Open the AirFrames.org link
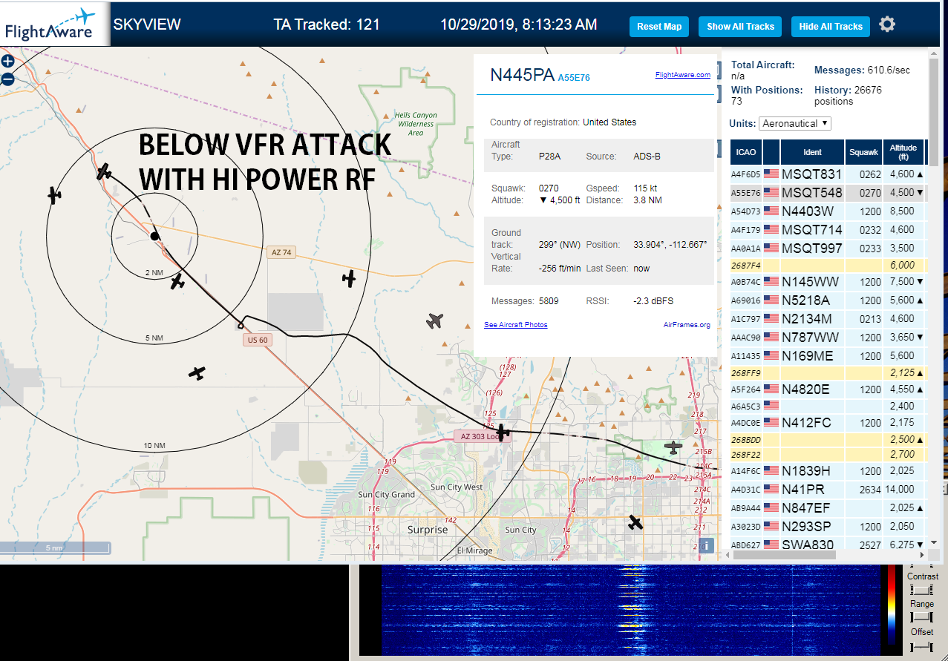The image size is (948, 661). point(687,325)
